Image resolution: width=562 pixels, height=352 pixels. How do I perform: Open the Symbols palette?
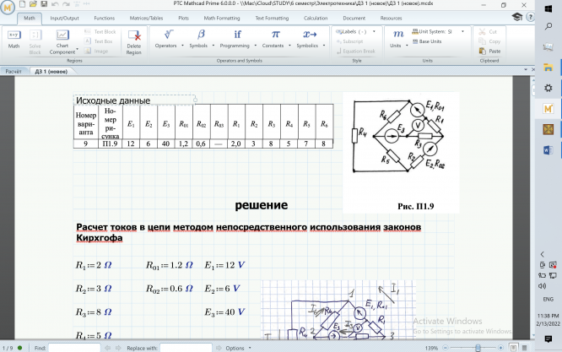point(202,39)
